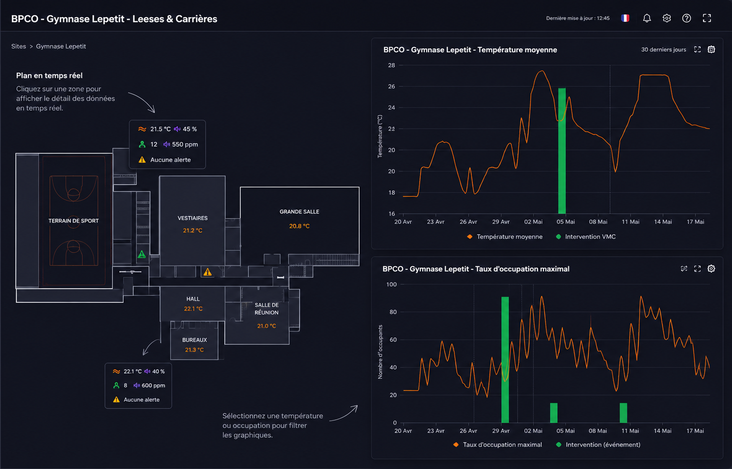Open notifications bell
The image size is (732, 469).
tap(647, 18)
